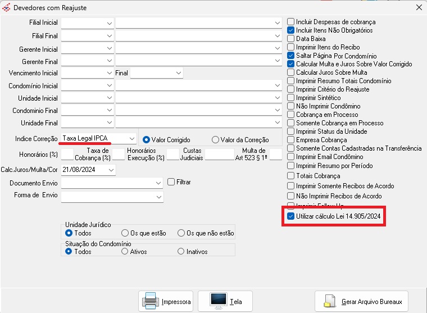Uncheck Utilizar cálculo Lei 14.905/2024

pyautogui.click(x=290, y=216)
